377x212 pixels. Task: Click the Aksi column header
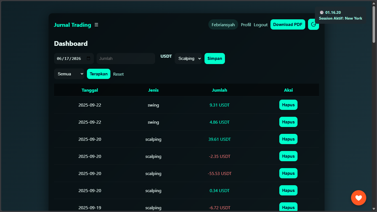(288, 90)
